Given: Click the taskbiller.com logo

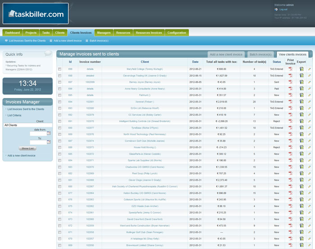Looking at the screenshot, I should 36,13.
